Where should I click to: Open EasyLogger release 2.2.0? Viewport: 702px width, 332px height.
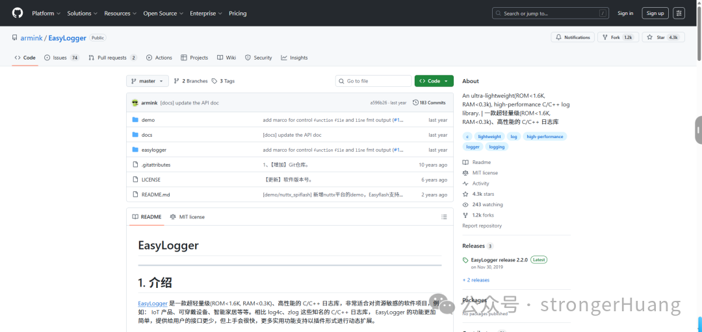pos(499,259)
